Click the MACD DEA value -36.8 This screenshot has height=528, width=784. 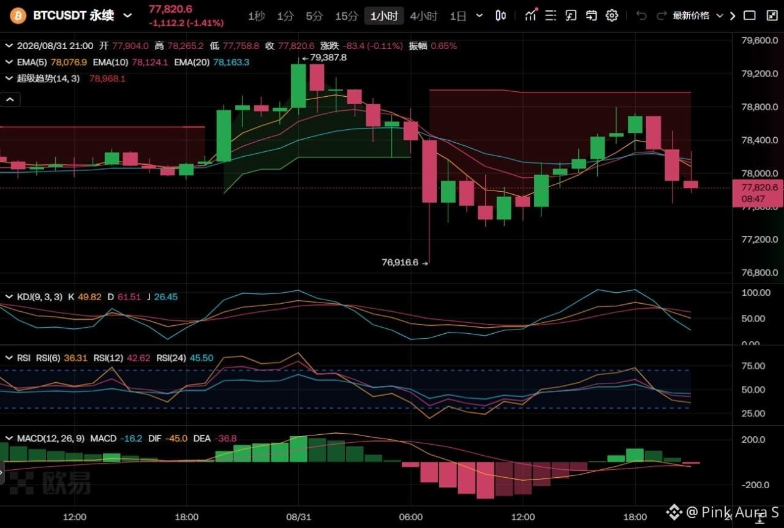point(225,438)
